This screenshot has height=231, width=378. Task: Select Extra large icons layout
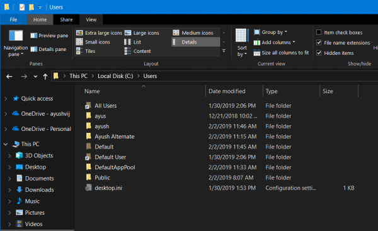click(99, 33)
